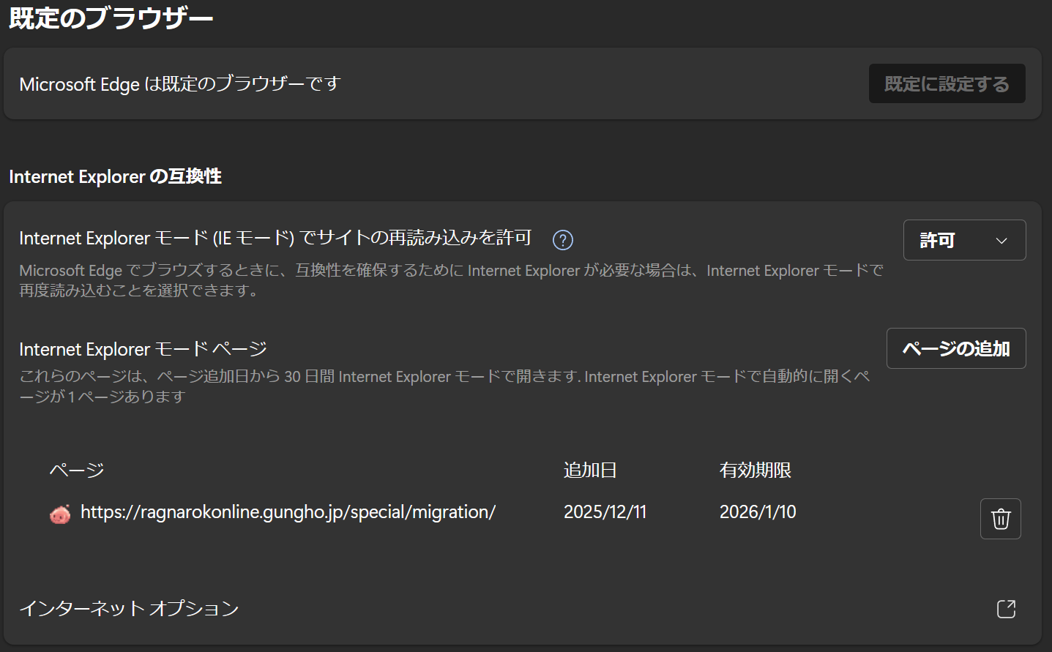Open the 許可 dropdown for IE mode
The height and width of the screenshot is (652, 1052).
point(963,240)
